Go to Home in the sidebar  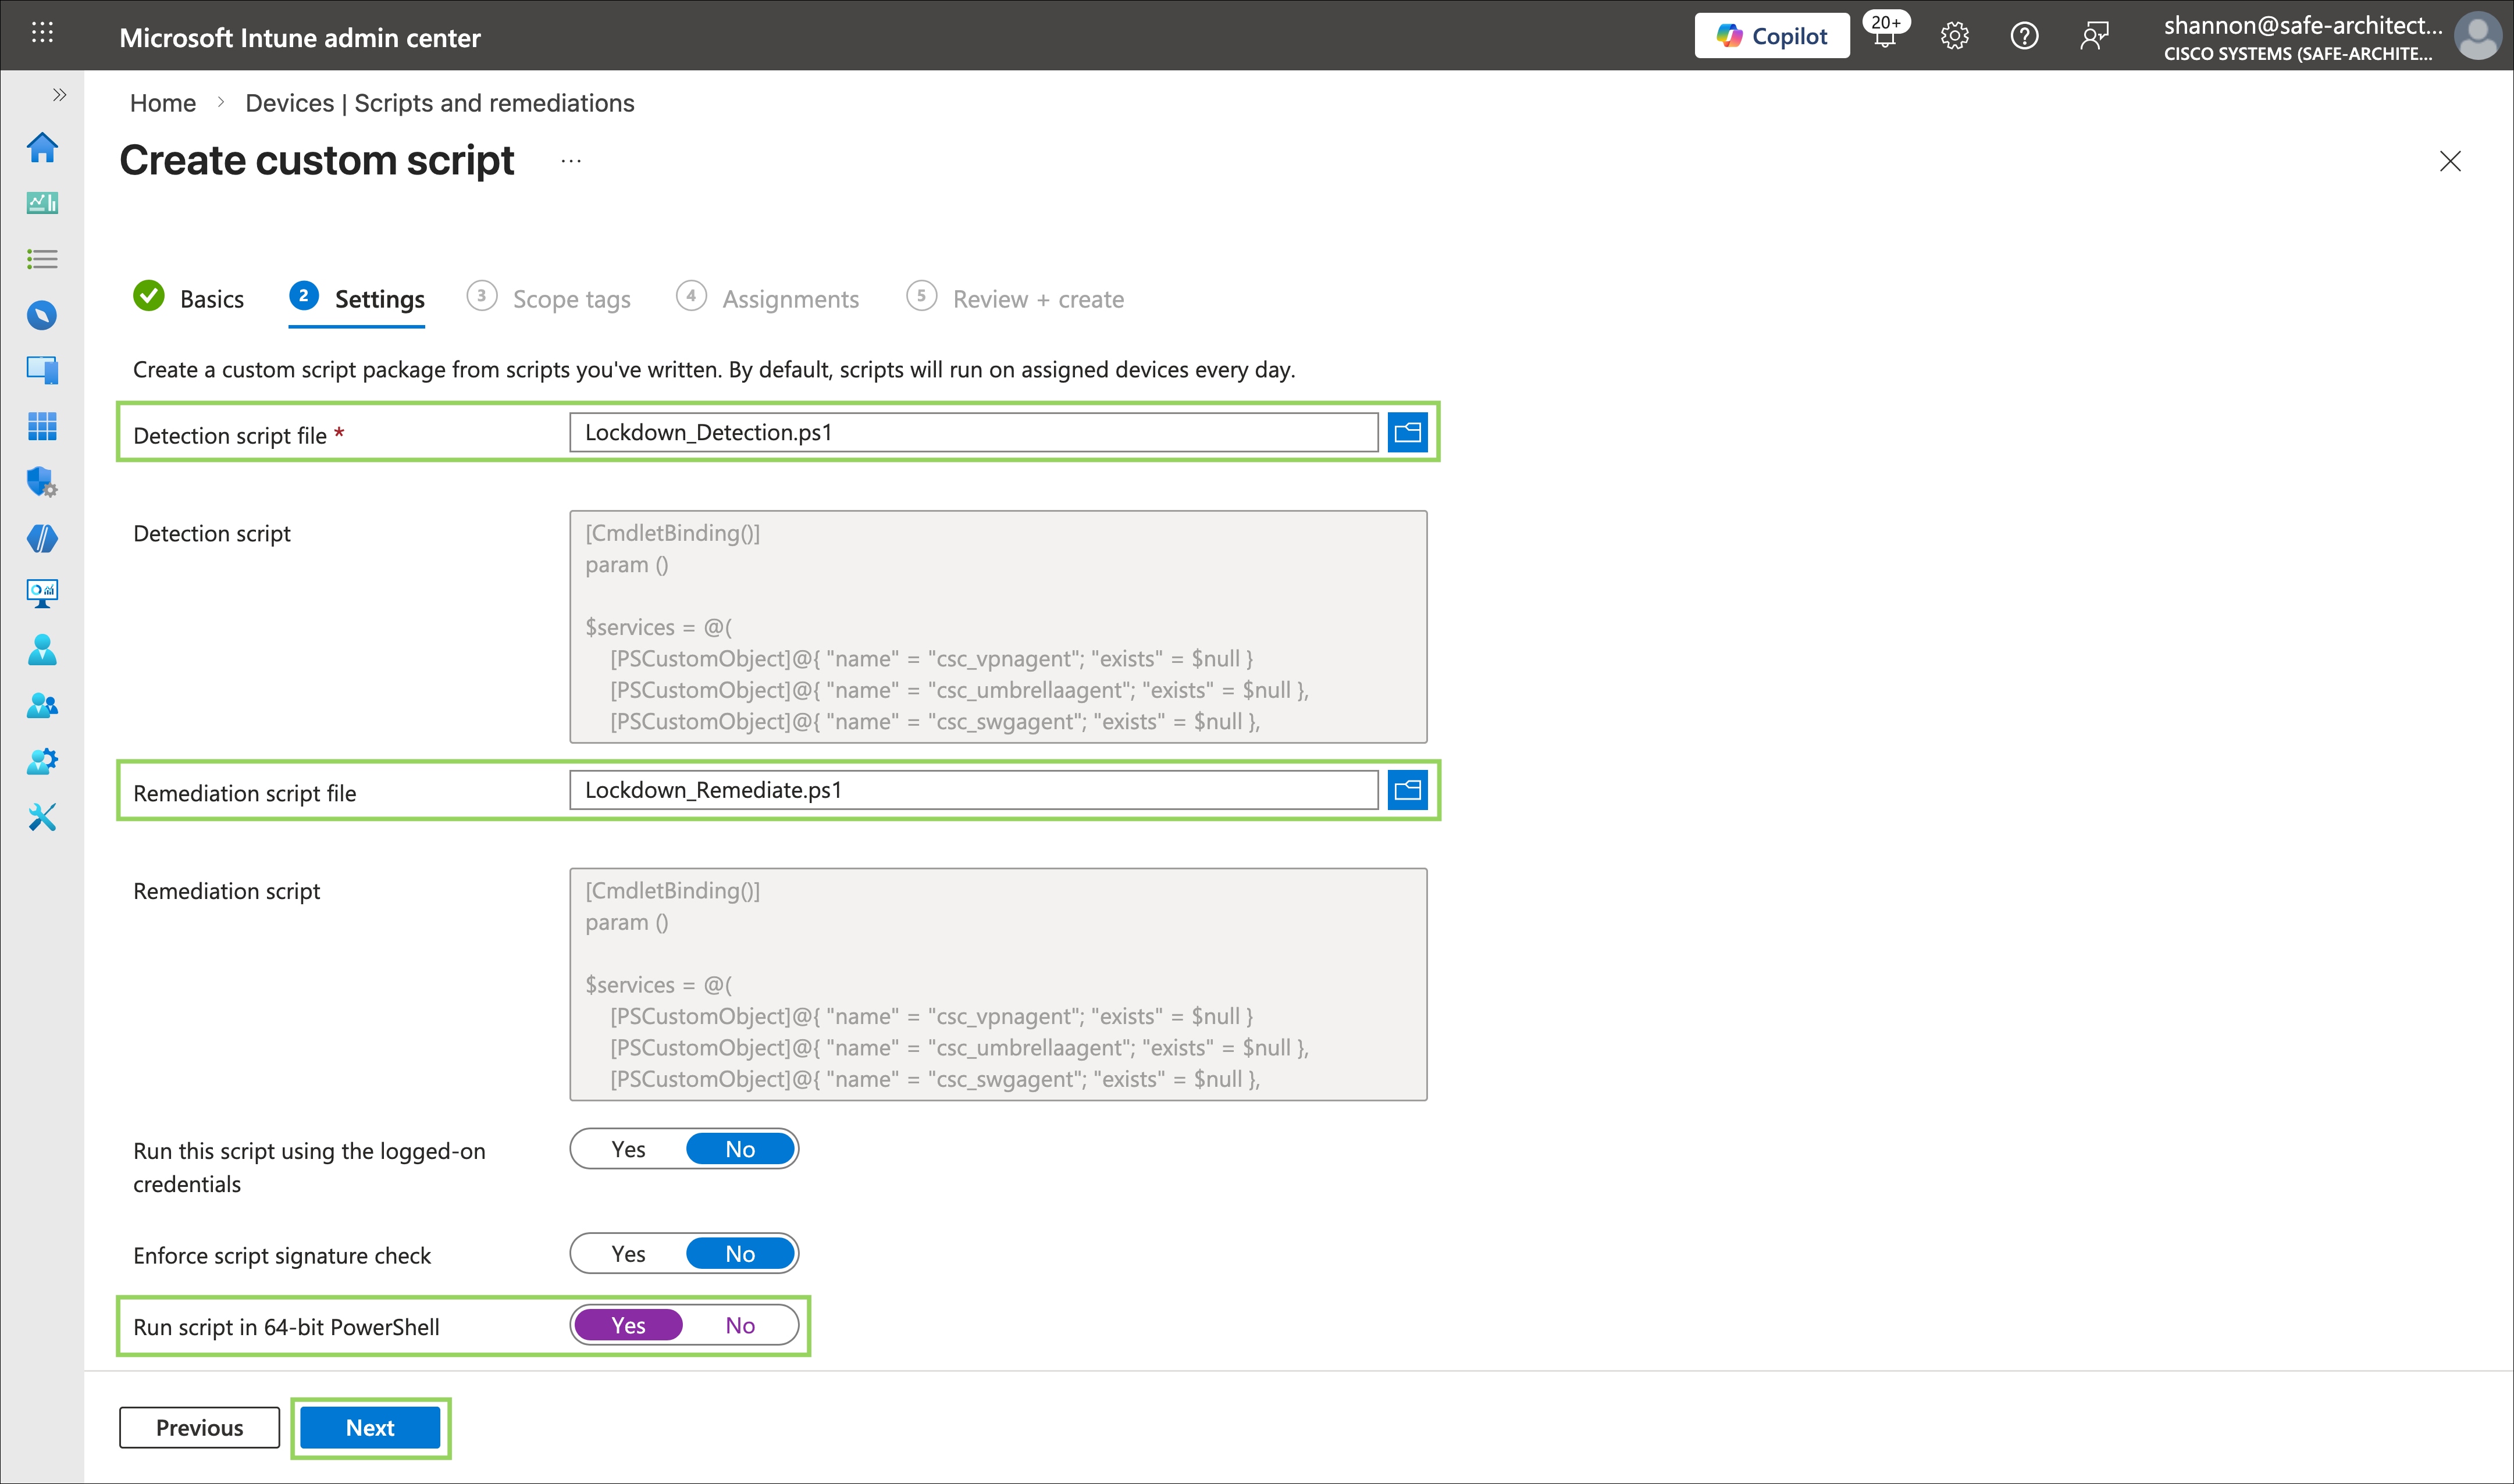pyautogui.click(x=42, y=148)
